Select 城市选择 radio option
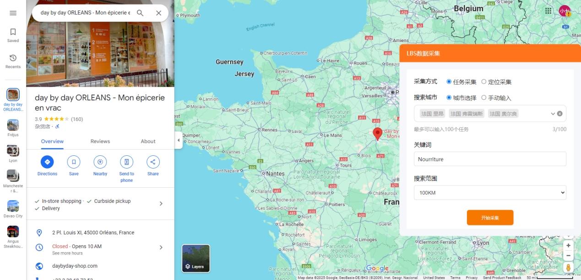The height and width of the screenshot is (280, 581). tap(449, 97)
